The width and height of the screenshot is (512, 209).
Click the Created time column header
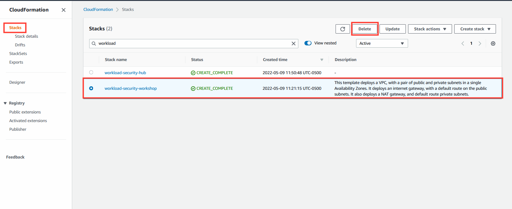click(275, 59)
